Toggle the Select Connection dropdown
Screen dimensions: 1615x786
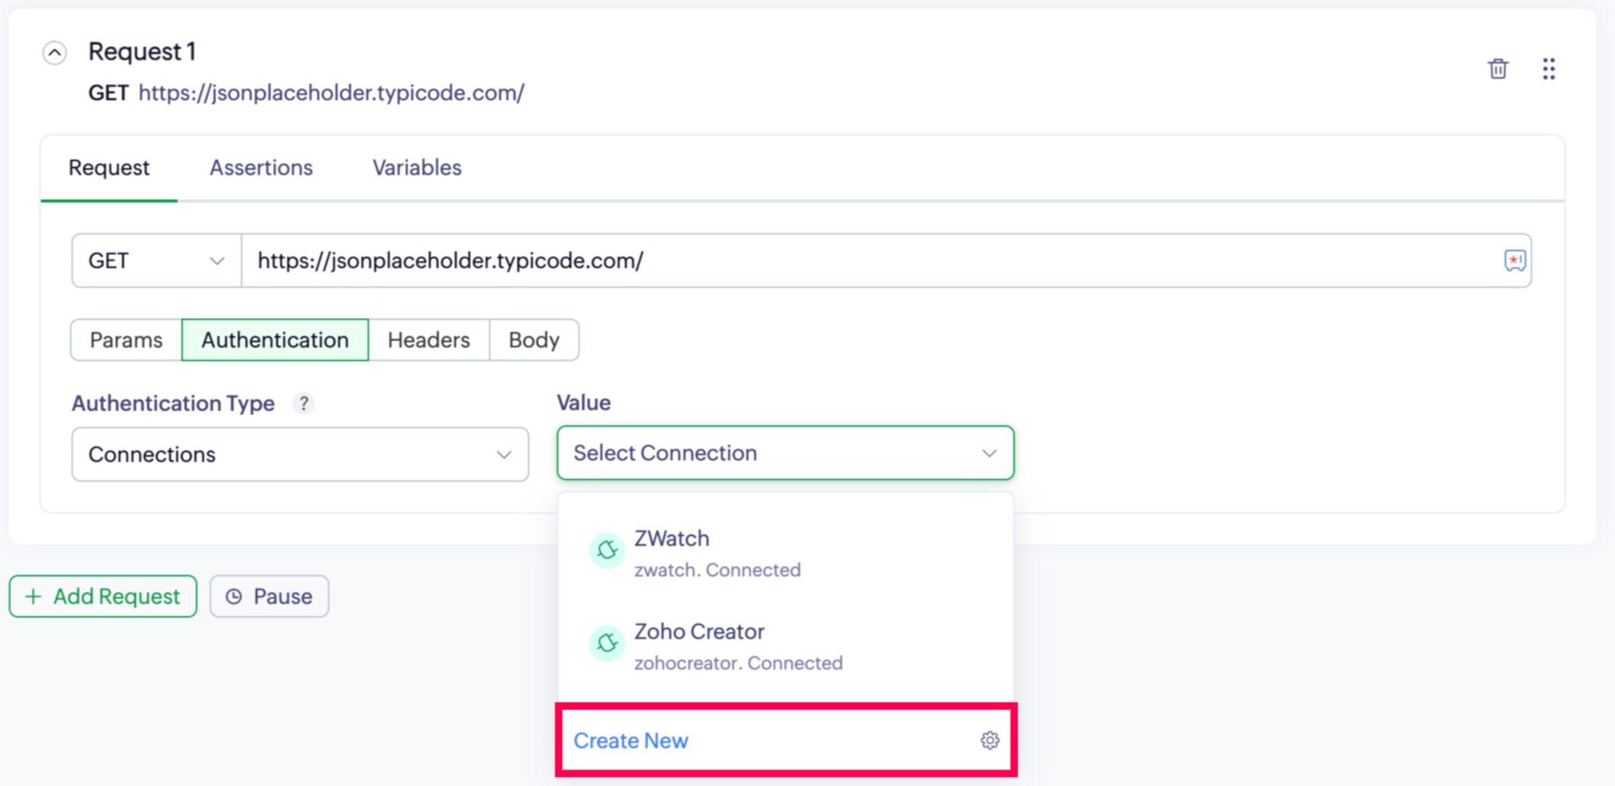pyautogui.click(x=785, y=453)
